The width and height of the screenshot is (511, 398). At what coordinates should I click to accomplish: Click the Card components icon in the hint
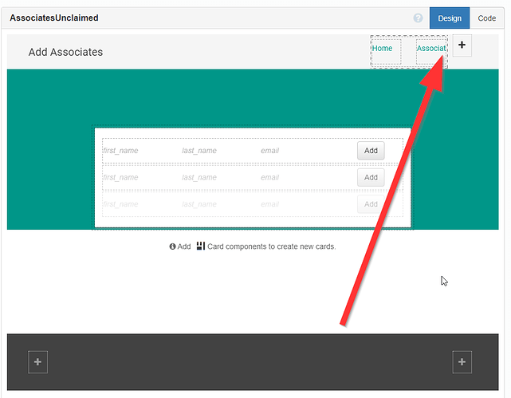200,246
